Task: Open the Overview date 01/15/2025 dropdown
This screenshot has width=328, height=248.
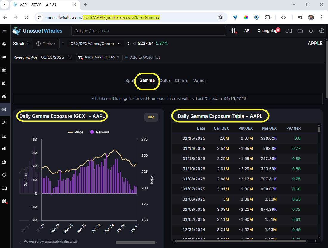Action: [56, 57]
